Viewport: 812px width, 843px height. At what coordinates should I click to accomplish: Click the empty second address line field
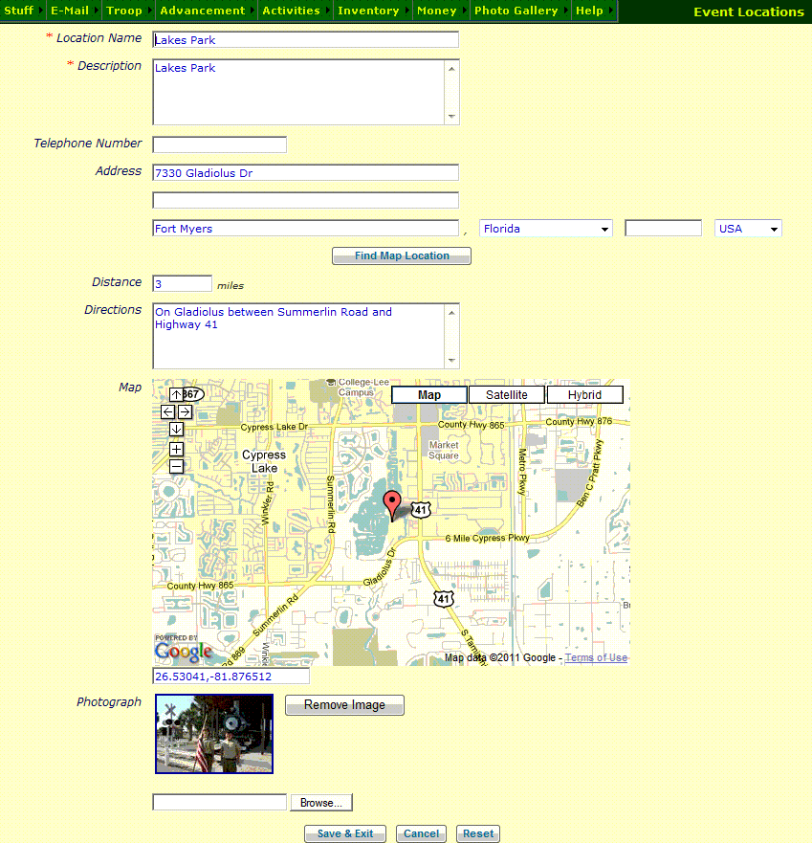[x=306, y=201]
